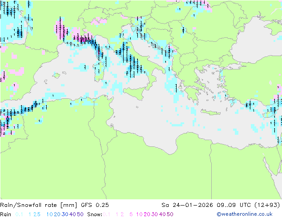The width and height of the screenshot is (282, 218).
Task: Open the weatheronline.co.uk copyright link
Action: tap(245, 214)
